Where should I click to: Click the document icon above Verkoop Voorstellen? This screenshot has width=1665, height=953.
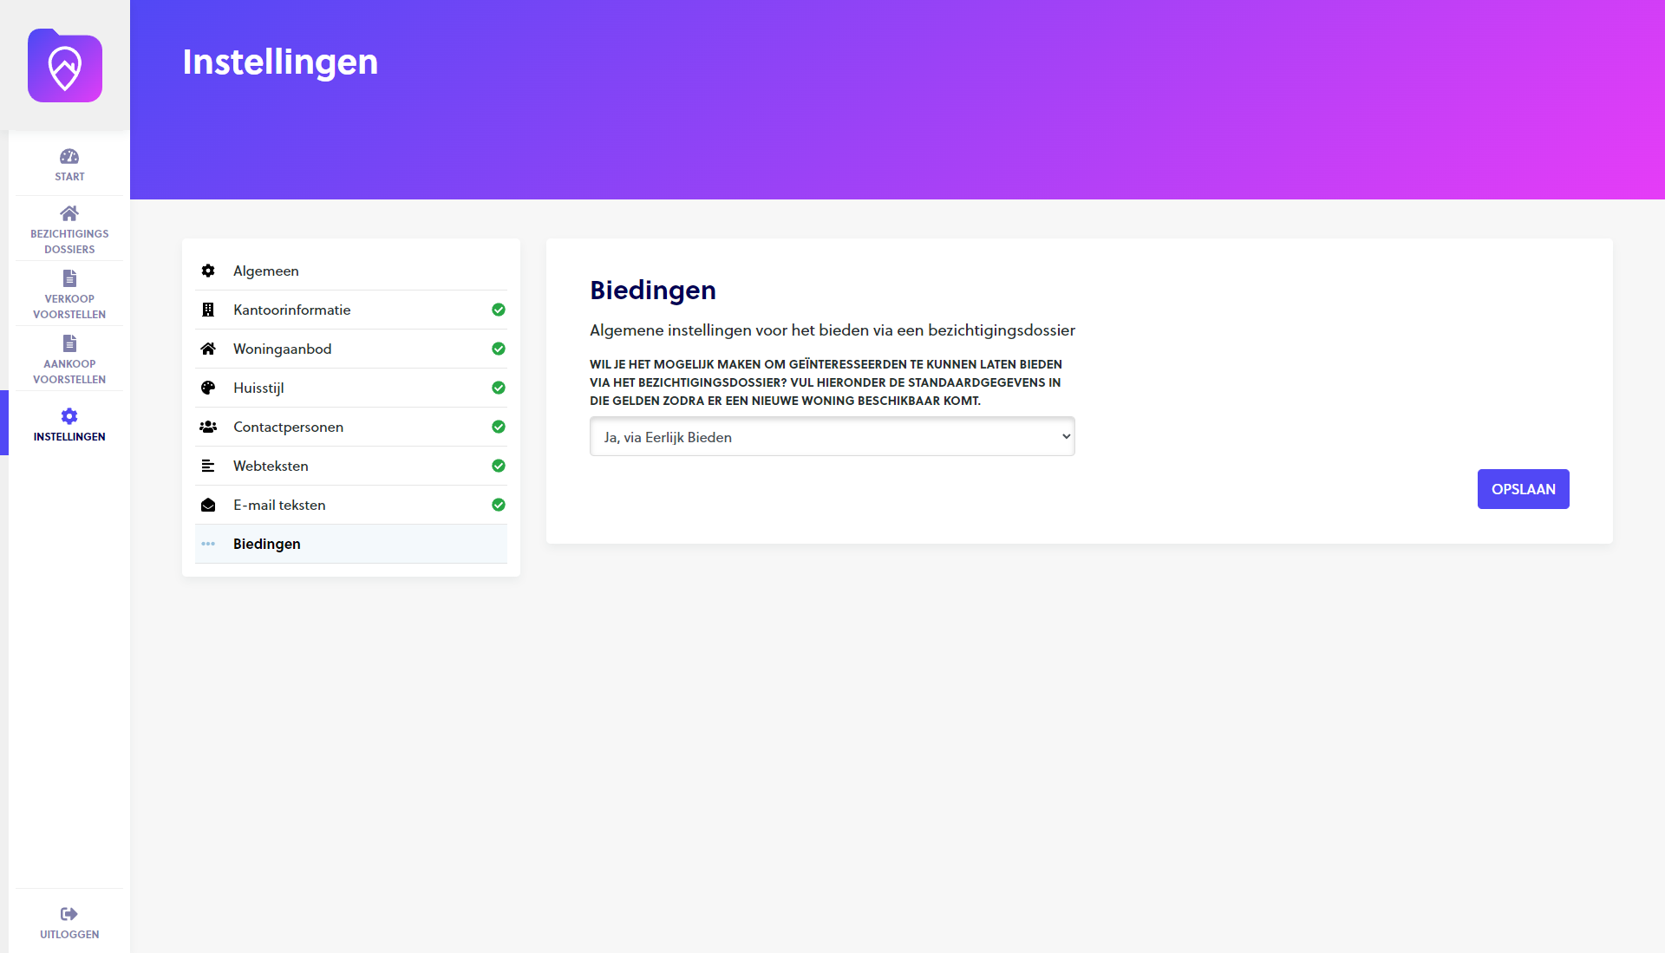click(x=69, y=278)
